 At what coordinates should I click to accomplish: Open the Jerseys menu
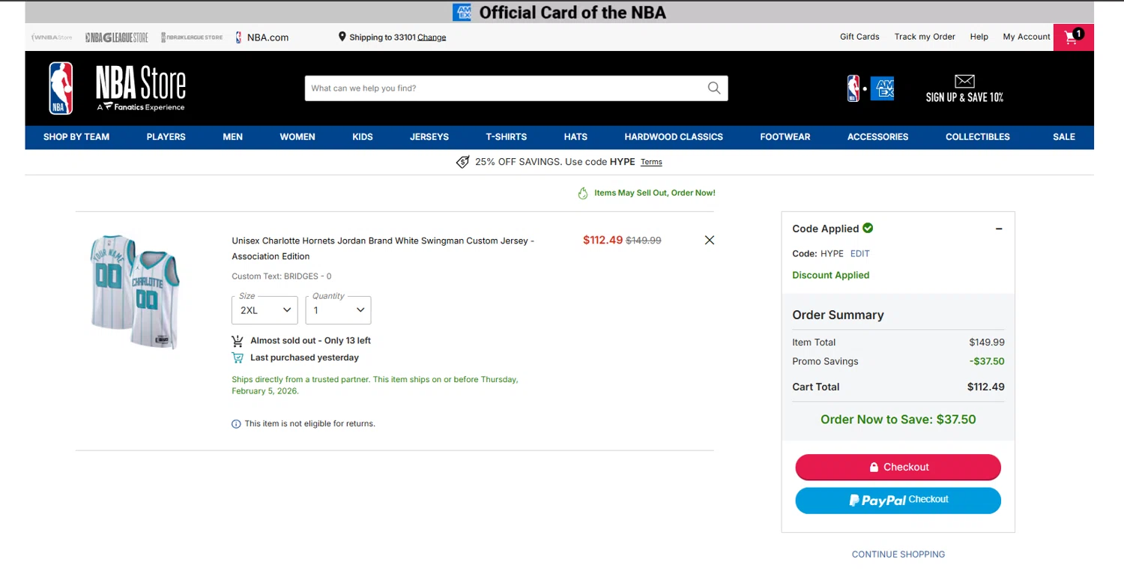(429, 137)
